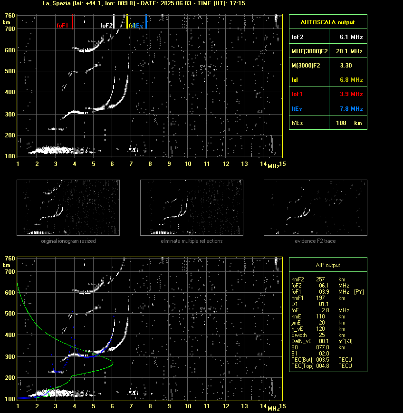Click the 600 km second-hop trace in top ionogram
This screenshot has width=403, height=413.
88,49
